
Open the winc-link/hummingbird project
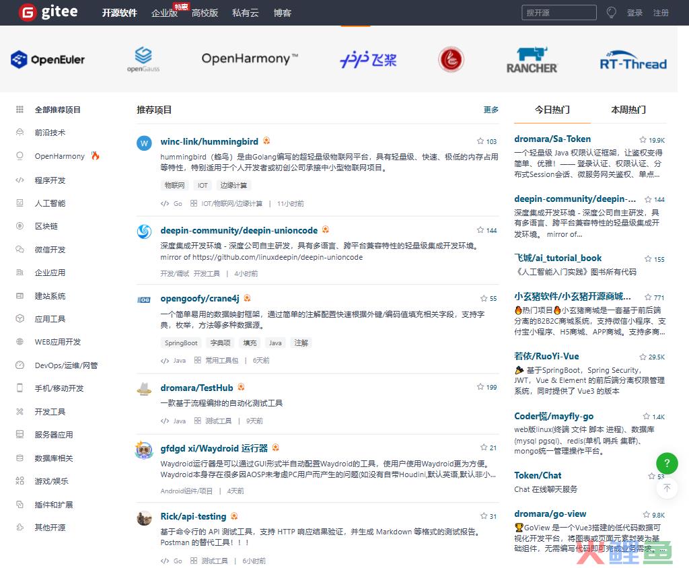point(209,141)
